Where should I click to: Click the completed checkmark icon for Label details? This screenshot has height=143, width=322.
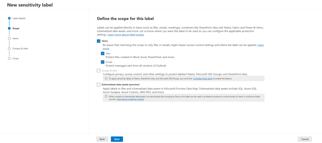pyautogui.click(x=9, y=18)
